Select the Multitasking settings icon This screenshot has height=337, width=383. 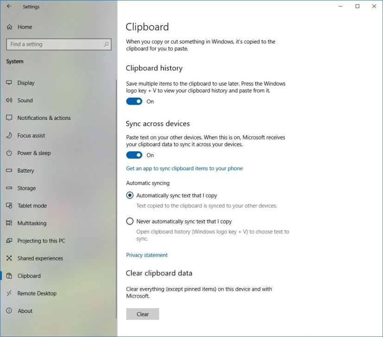point(10,223)
